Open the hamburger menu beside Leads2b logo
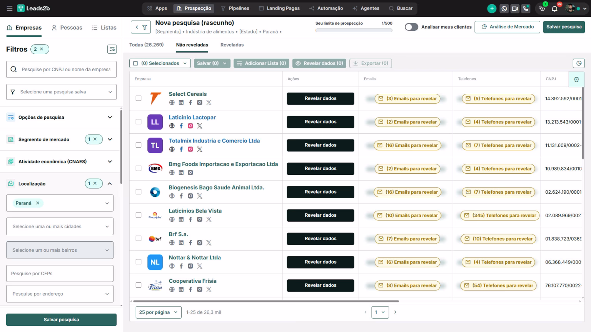The width and height of the screenshot is (591, 332). 10,8
